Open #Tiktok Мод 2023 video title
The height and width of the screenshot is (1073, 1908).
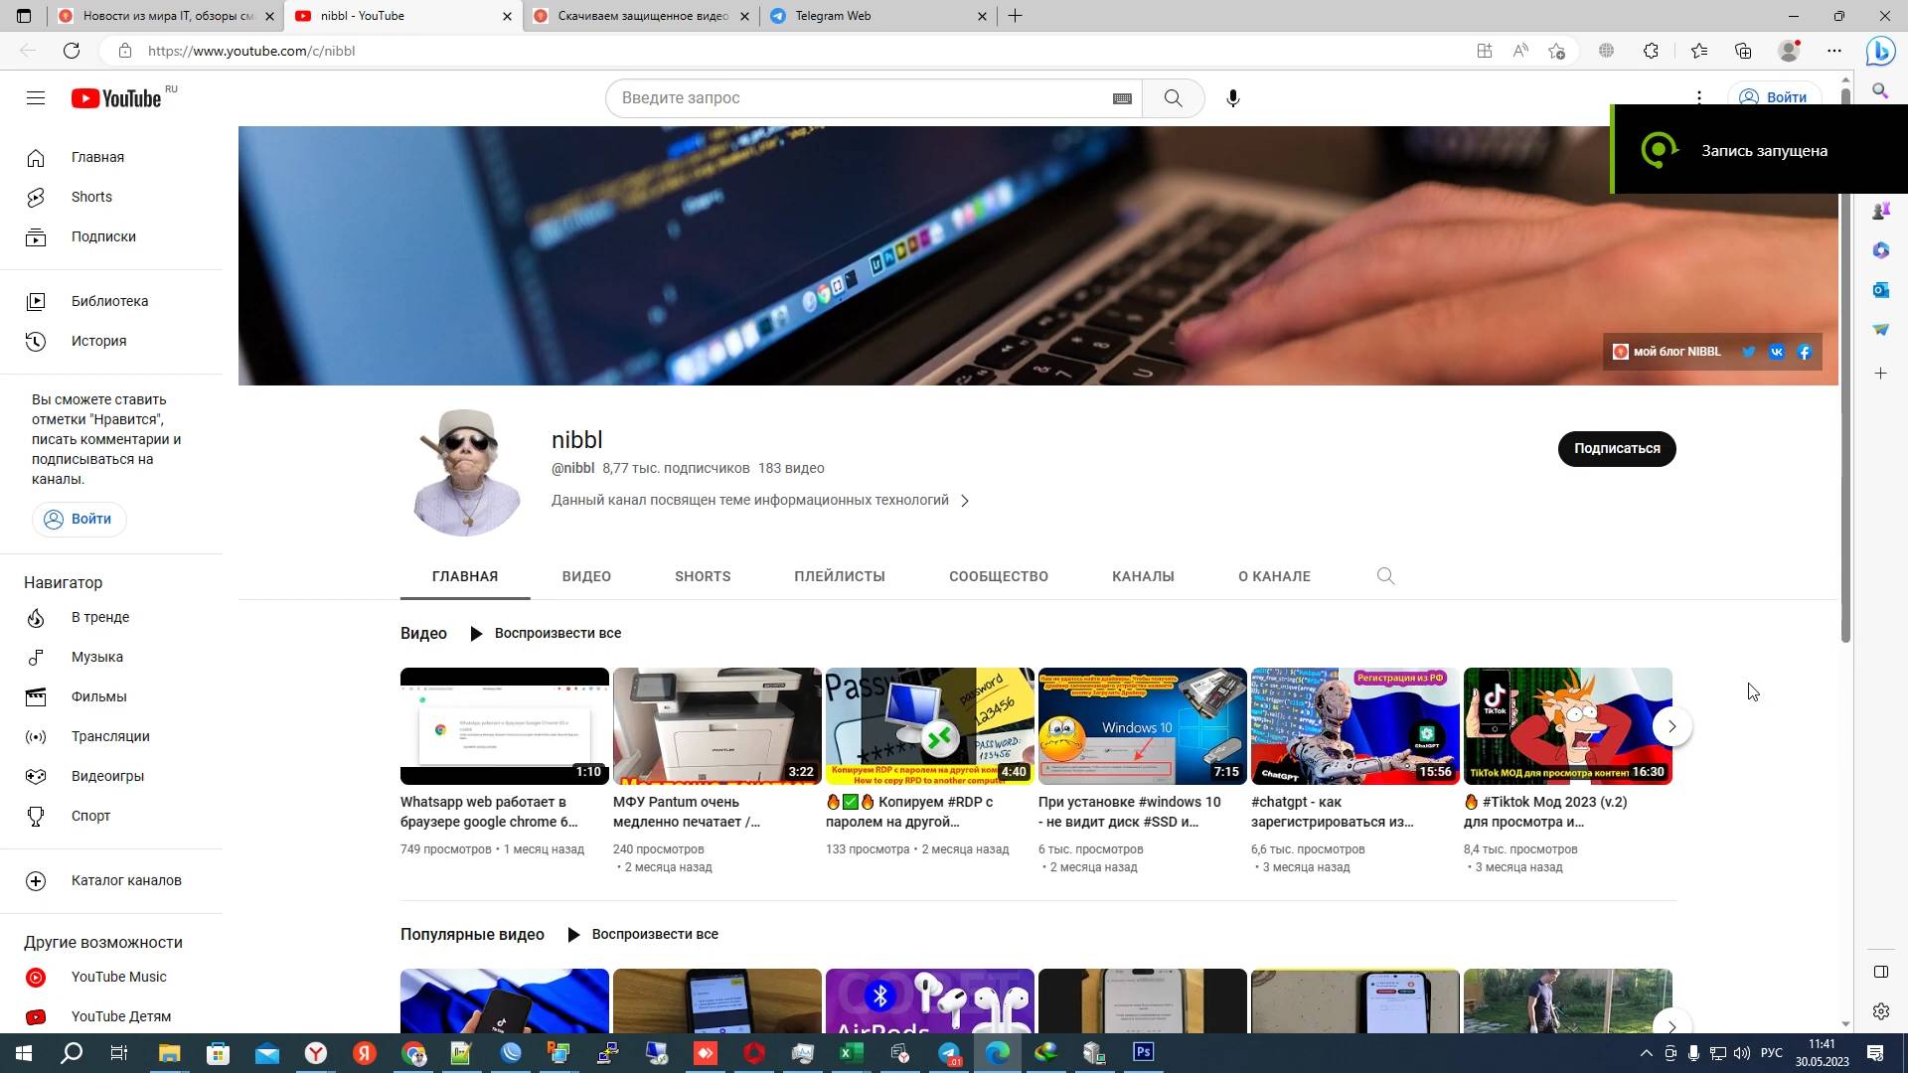pos(1546,812)
